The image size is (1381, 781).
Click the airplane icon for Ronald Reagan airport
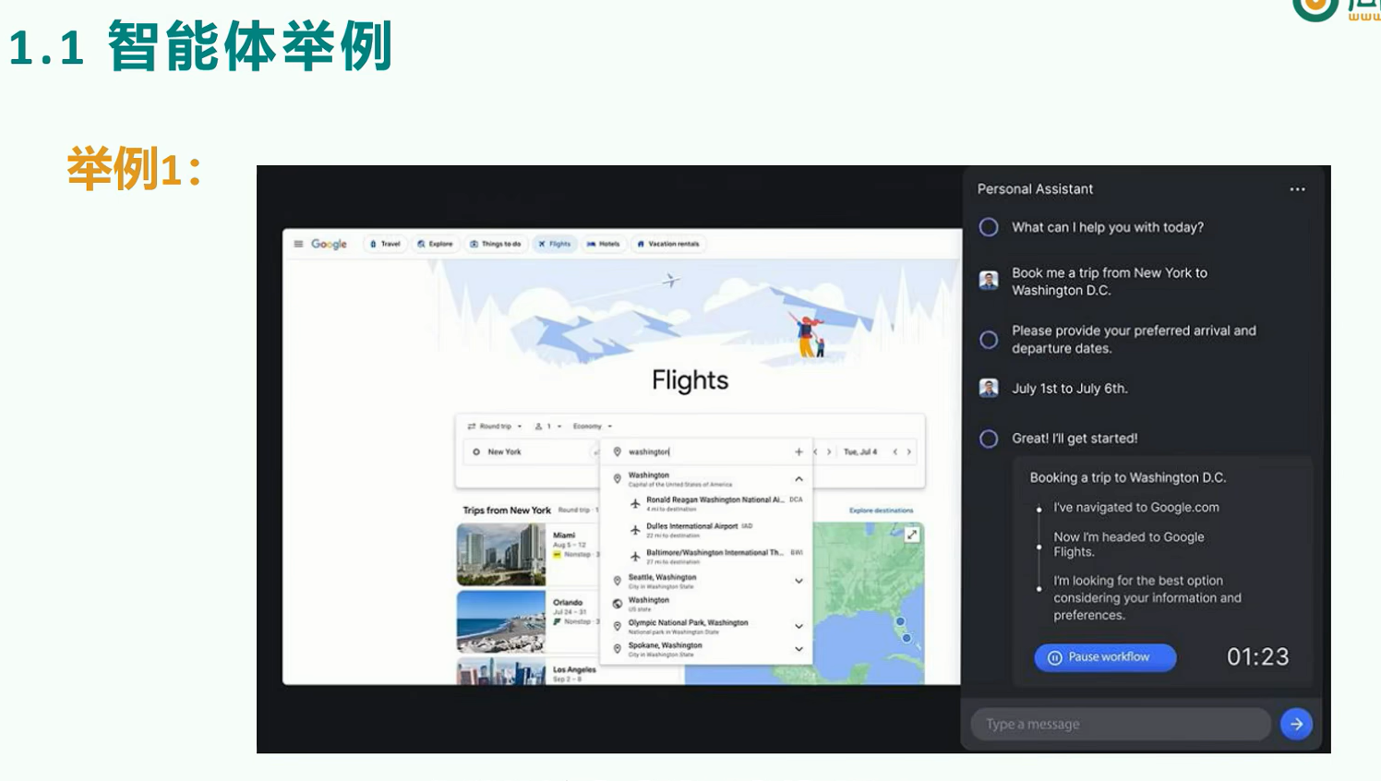point(635,503)
